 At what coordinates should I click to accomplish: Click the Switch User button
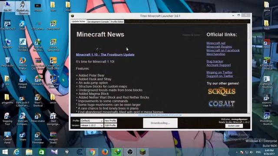tap(234, 126)
